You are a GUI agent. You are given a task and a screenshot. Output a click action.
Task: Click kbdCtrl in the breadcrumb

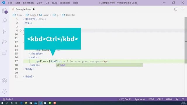70,15
